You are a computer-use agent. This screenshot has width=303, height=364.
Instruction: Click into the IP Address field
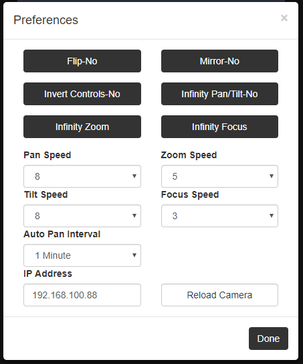pyautogui.click(x=82, y=295)
